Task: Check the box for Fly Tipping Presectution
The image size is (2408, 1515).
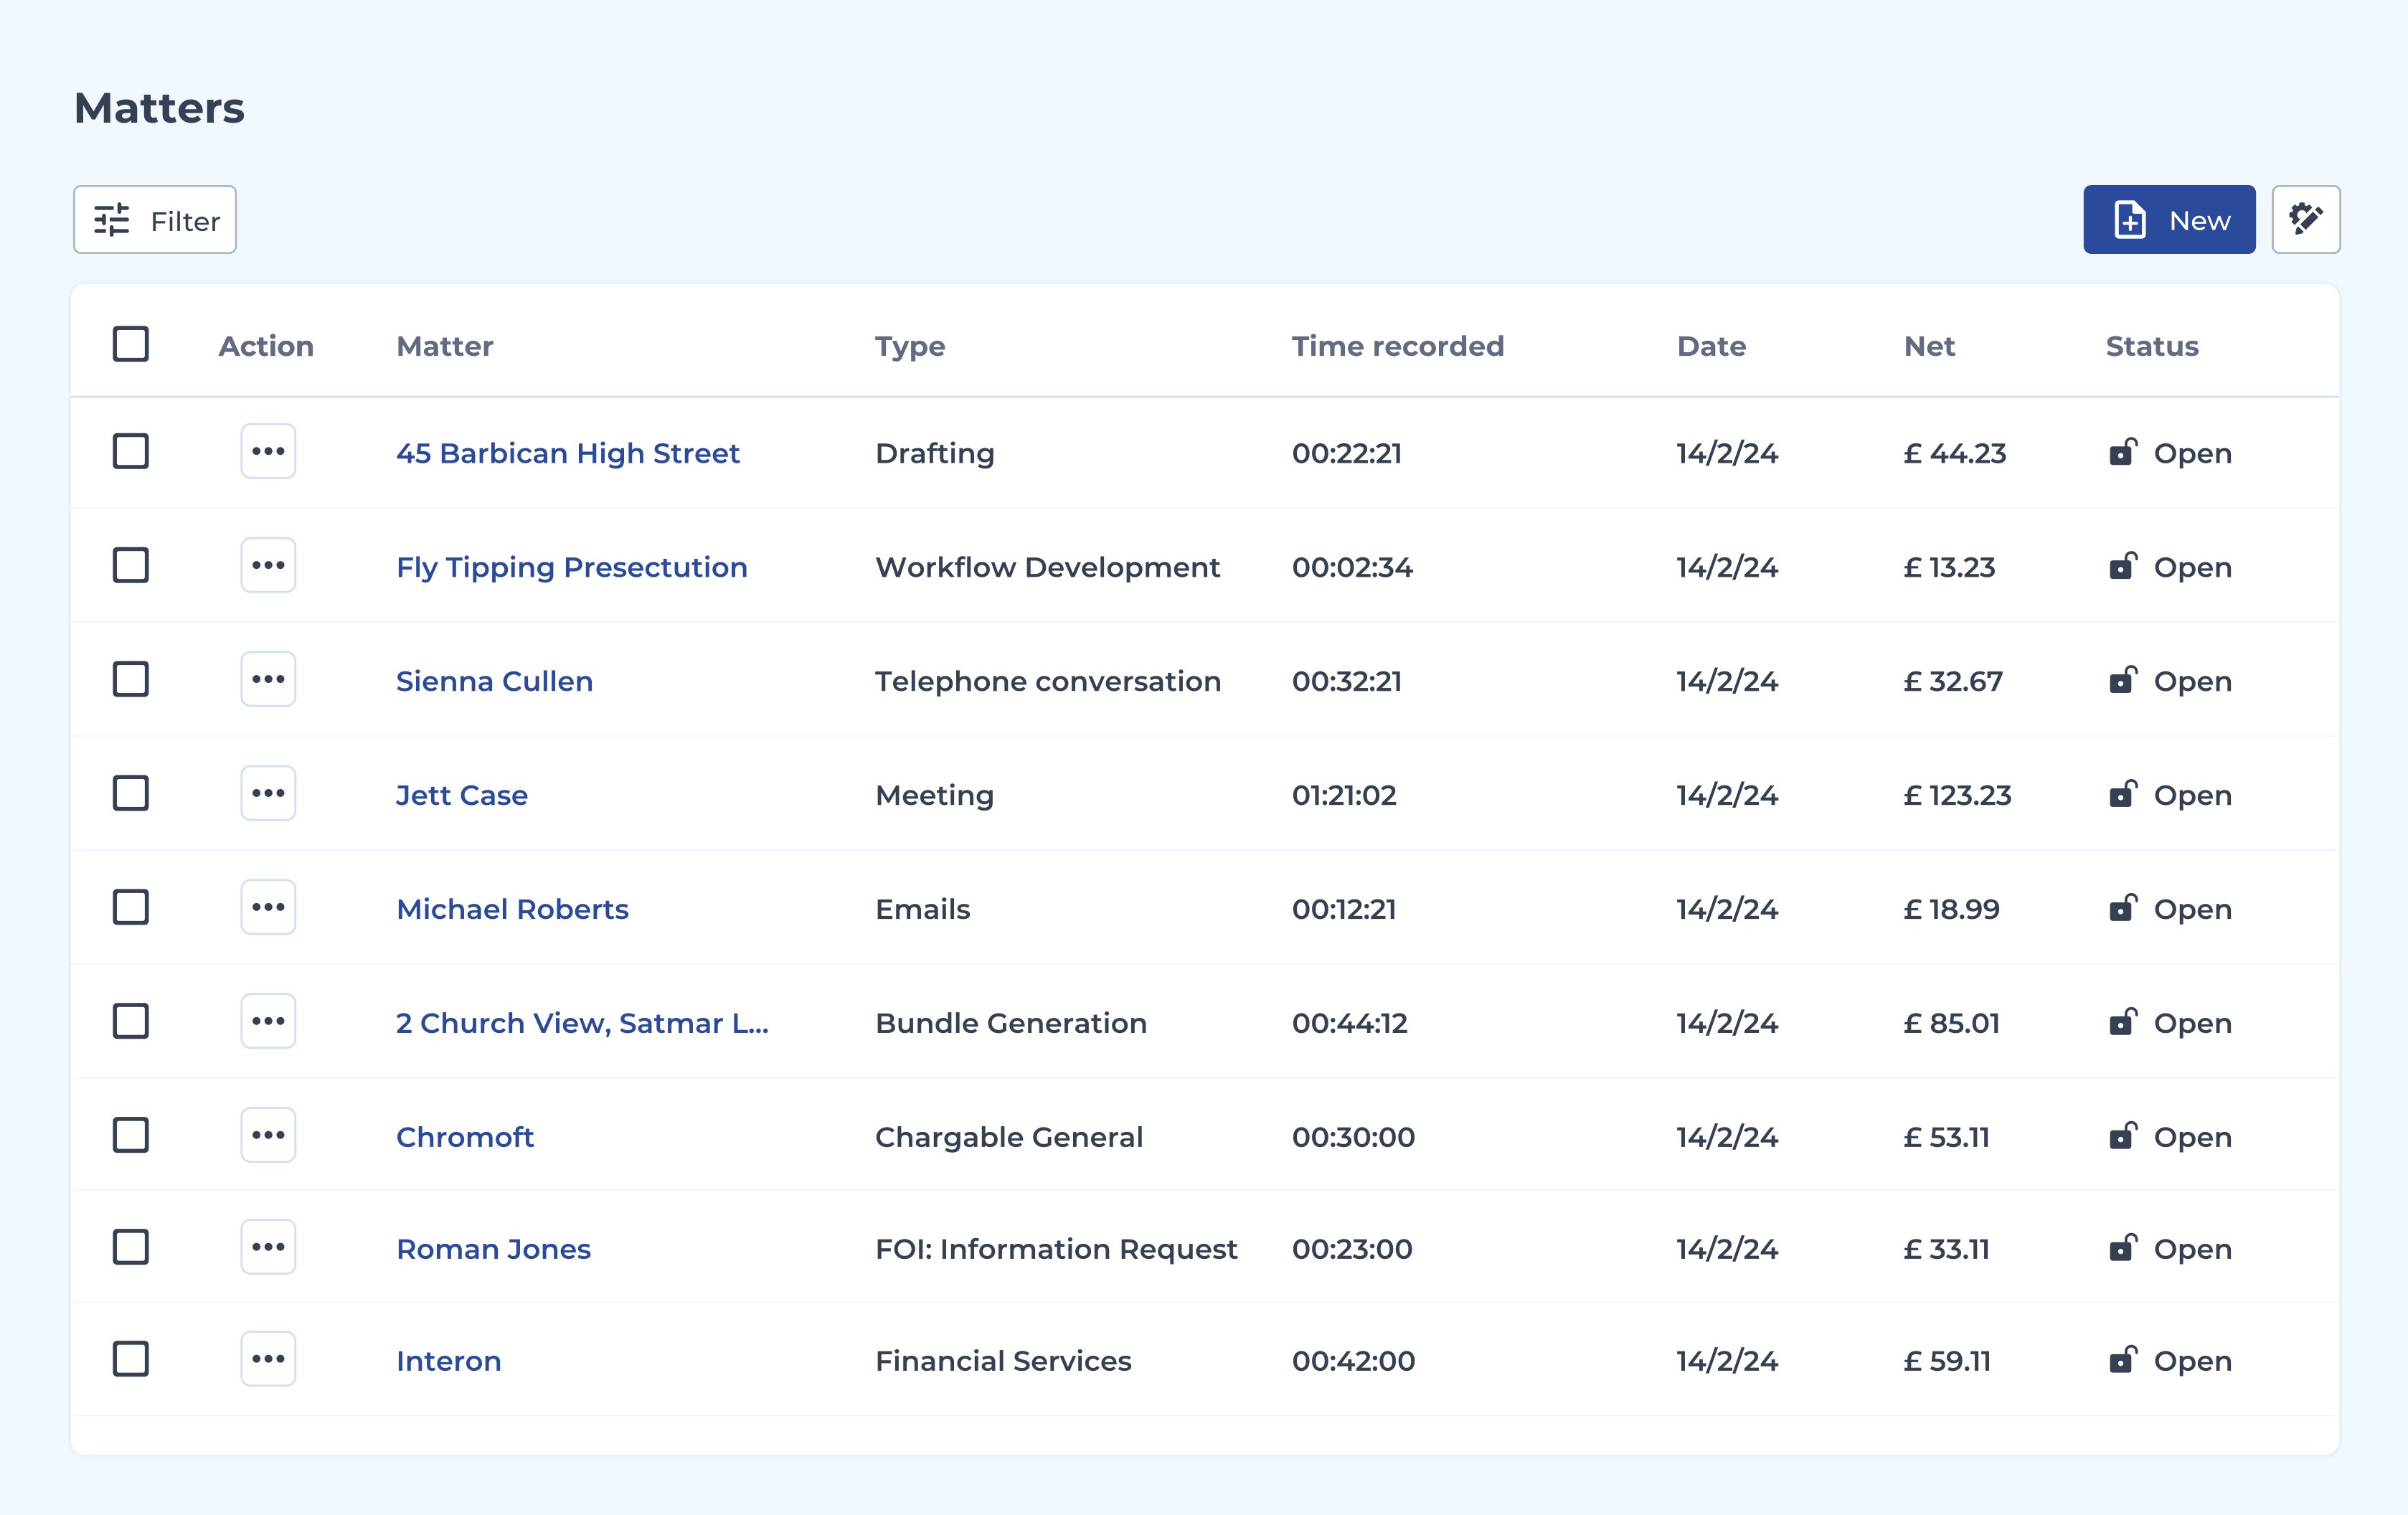Action: click(x=131, y=565)
